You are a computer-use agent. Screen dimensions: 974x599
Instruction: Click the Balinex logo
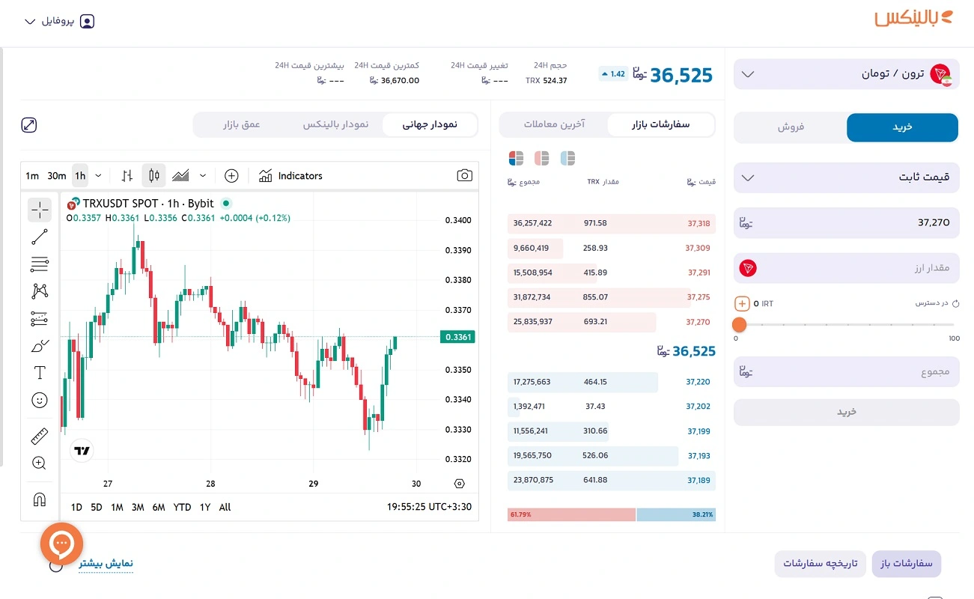(x=914, y=18)
